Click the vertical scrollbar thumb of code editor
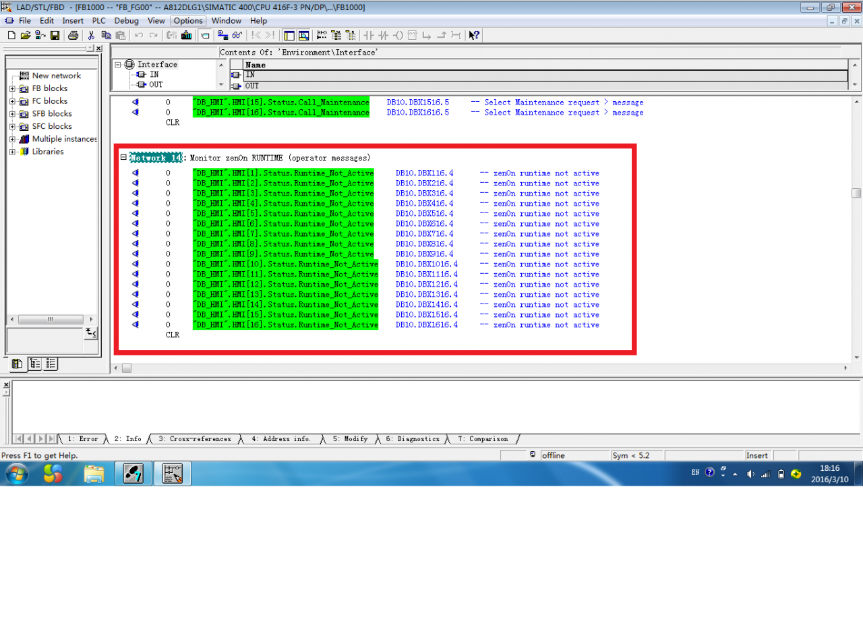Screen dimensions: 863x632 pos(856,193)
